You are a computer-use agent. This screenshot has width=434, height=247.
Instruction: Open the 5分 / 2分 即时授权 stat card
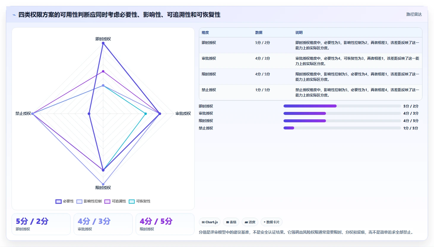click(41, 224)
